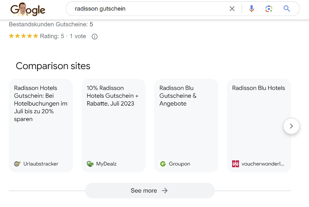Open rating details via the info icon
Viewport: 309px width, 207px height.
point(94,36)
